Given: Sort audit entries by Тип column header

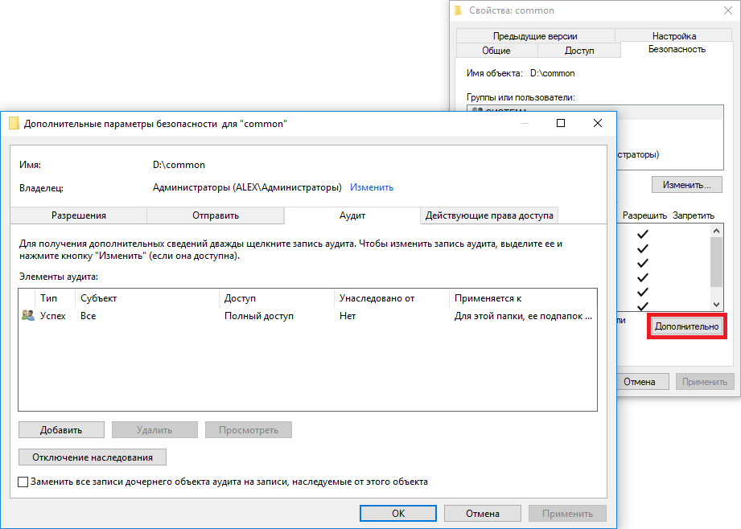Looking at the screenshot, I should tap(55, 298).
